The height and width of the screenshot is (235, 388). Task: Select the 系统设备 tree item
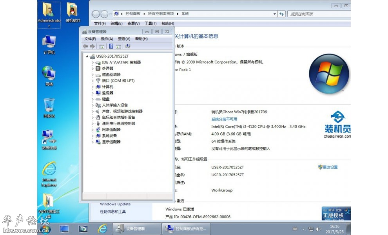point(109,136)
